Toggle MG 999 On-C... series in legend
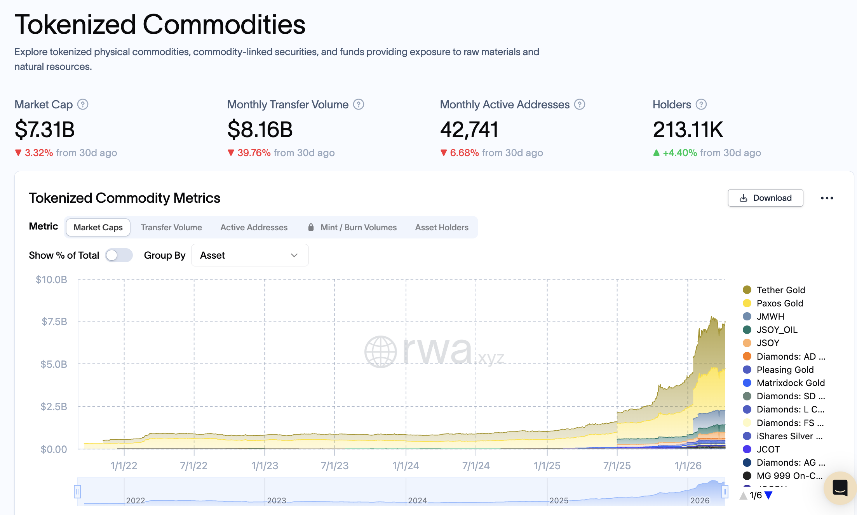857x515 pixels. pyautogui.click(x=783, y=476)
